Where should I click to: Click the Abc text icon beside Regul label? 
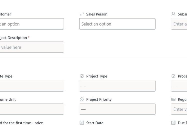click(x=173, y=99)
